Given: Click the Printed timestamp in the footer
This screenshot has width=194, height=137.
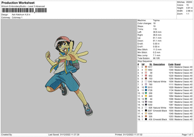Looking at the screenshot, I should coord(129,134).
